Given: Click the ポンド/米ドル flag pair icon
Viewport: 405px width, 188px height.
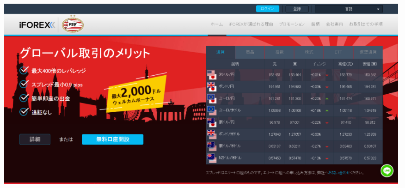Looking at the screenshot, I should click(x=212, y=134).
